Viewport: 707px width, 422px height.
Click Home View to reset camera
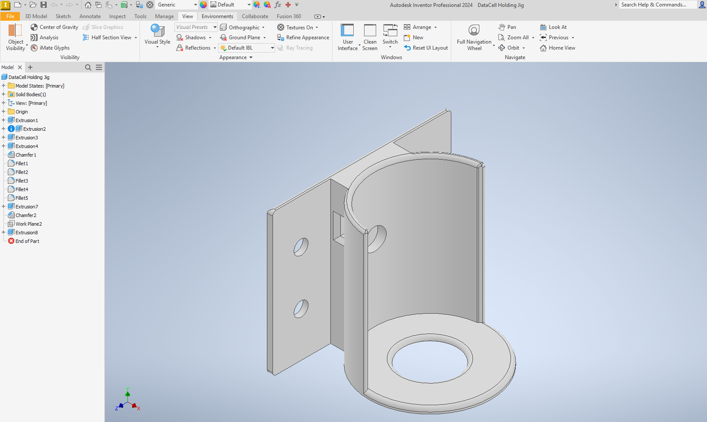coord(557,47)
